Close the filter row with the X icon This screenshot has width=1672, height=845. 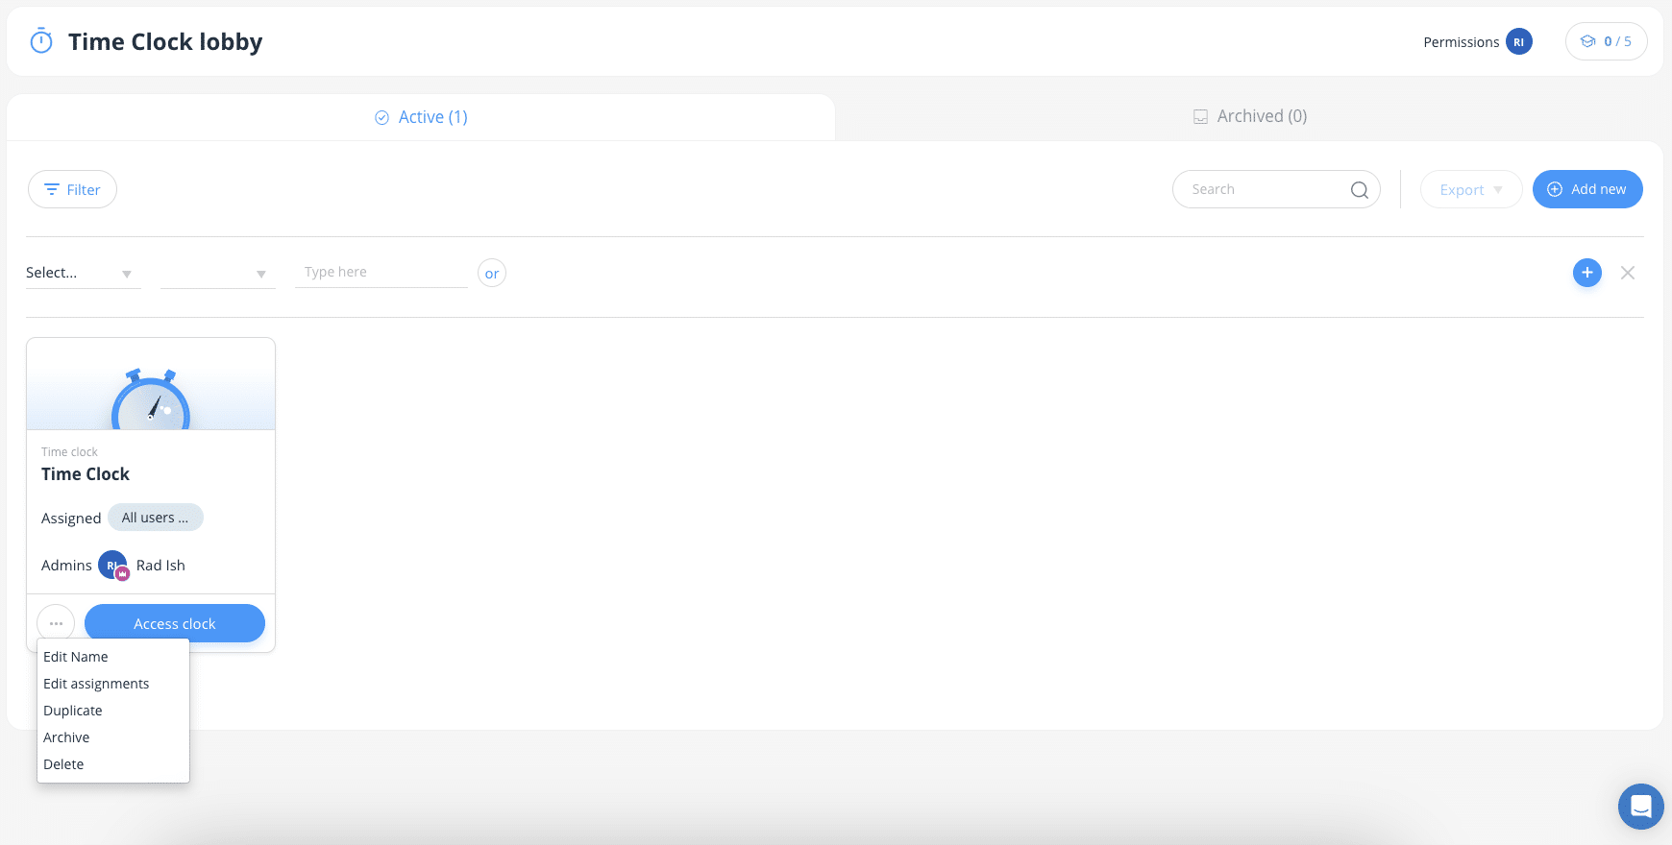pyautogui.click(x=1628, y=273)
